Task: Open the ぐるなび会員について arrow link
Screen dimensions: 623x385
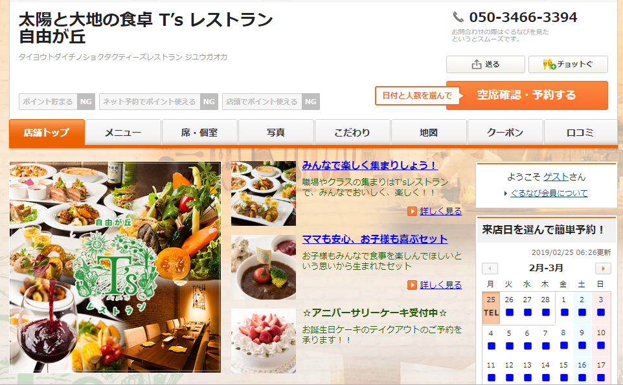Action: click(549, 193)
